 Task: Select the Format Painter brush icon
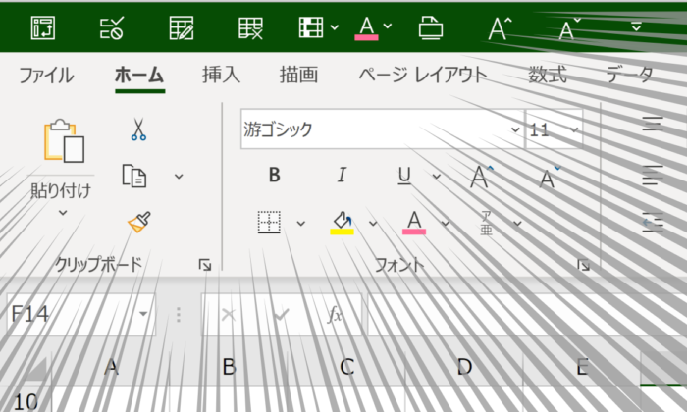(138, 223)
